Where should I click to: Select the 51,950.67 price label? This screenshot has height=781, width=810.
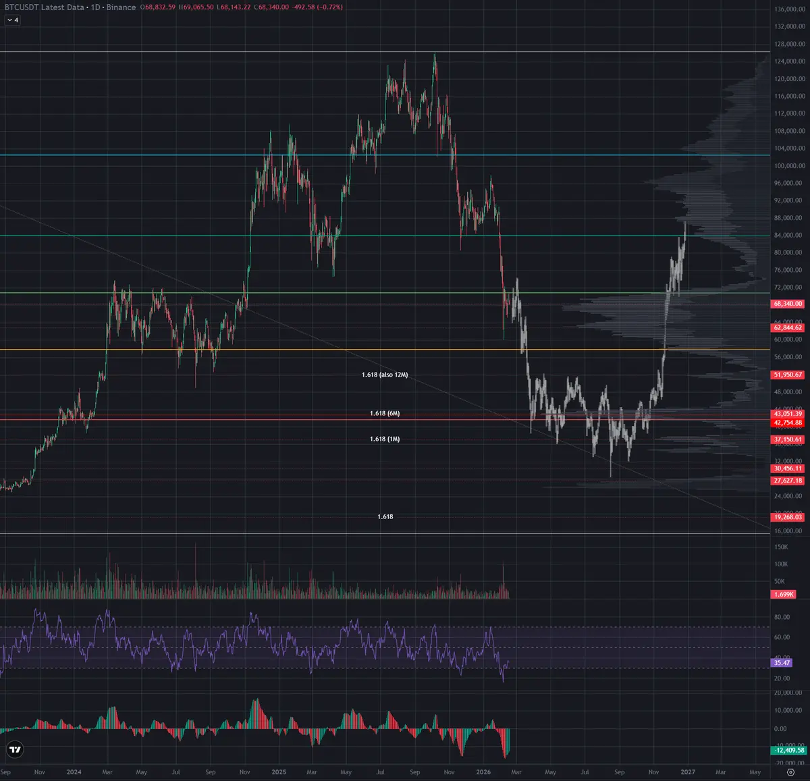coord(788,375)
